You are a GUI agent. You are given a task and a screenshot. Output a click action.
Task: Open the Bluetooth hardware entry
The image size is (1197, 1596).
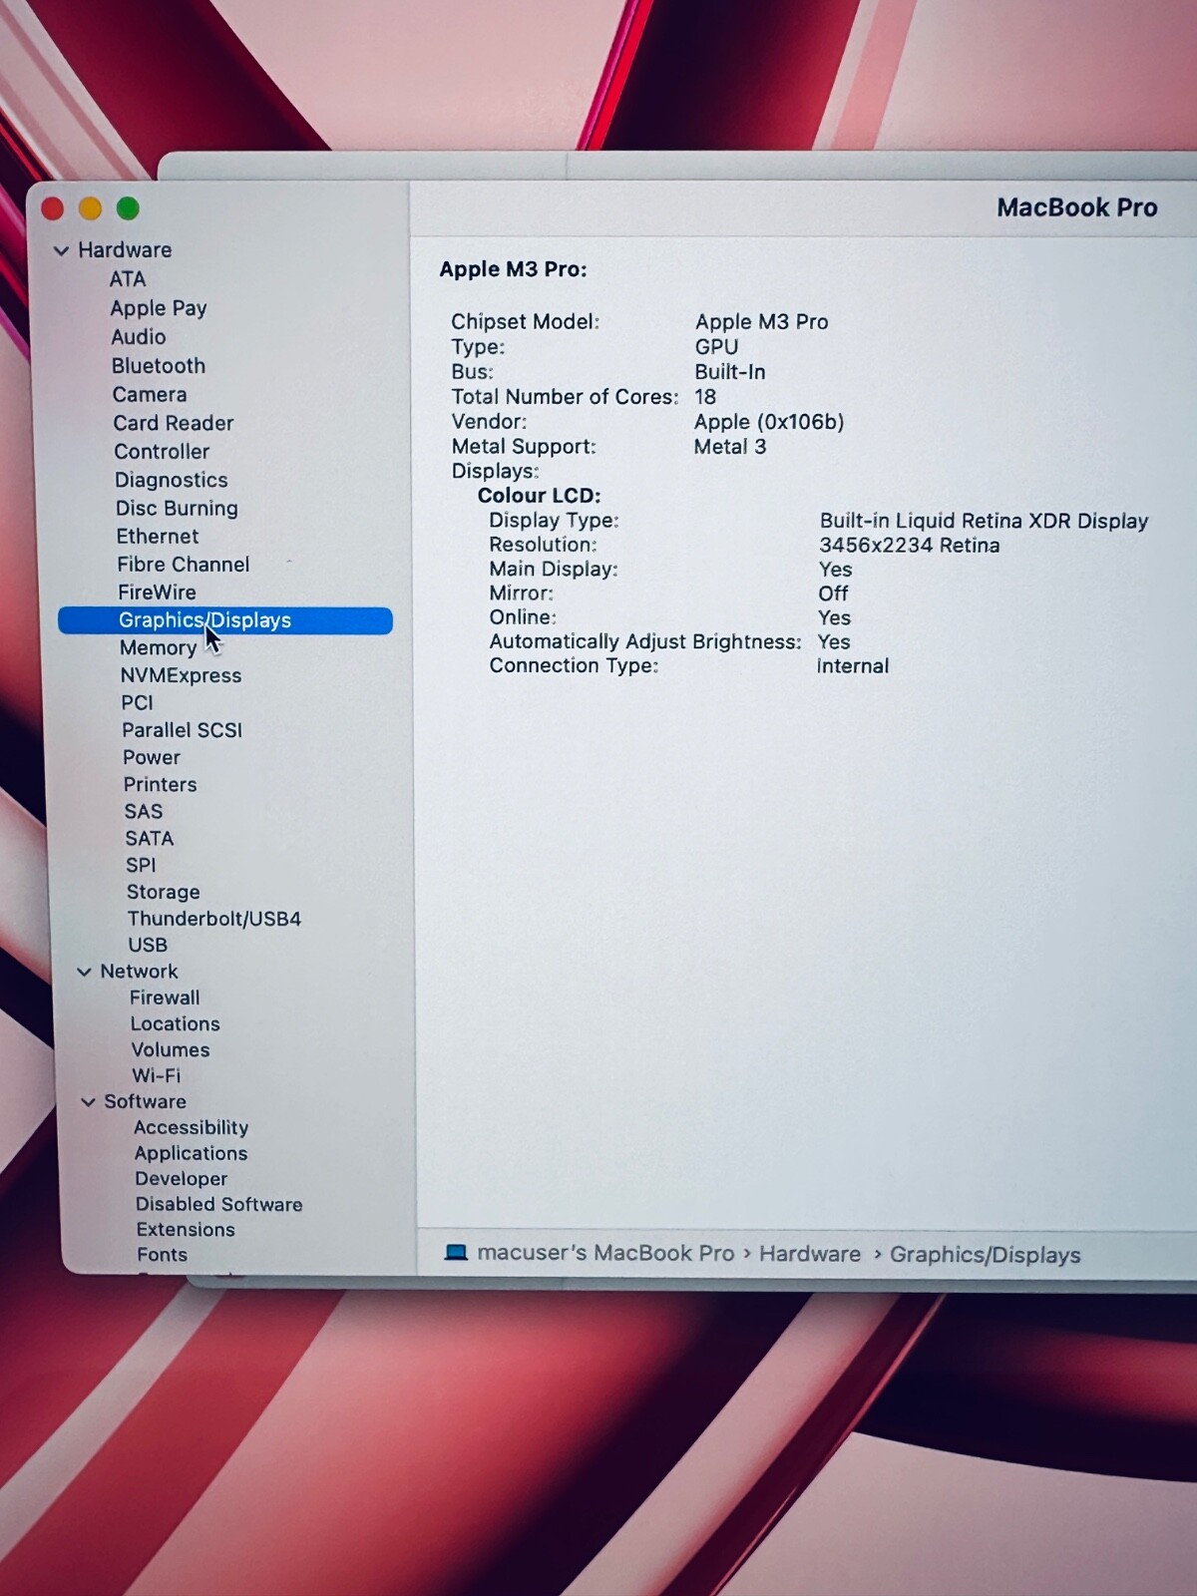(x=159, y=366)
